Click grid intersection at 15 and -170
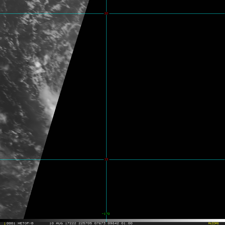This screenshot has height=225, width=225. (x=106, y=159)
